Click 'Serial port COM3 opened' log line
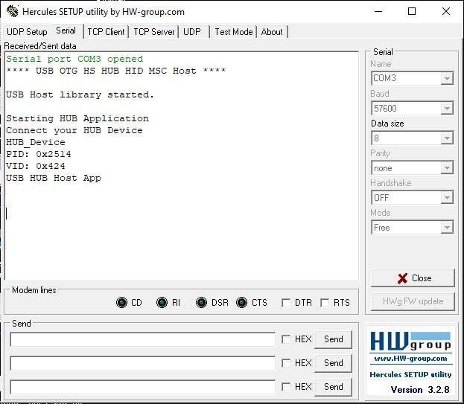This screenshot has width=464, height=404. click(74, 59)
